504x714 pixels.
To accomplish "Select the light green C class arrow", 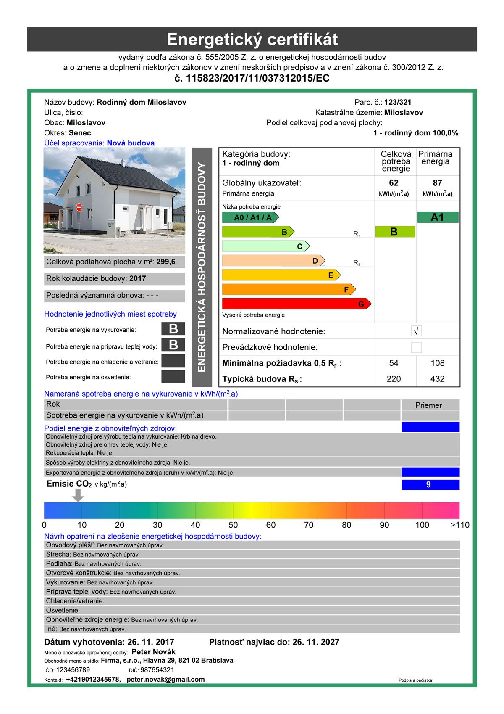I will tap(266, 246).
